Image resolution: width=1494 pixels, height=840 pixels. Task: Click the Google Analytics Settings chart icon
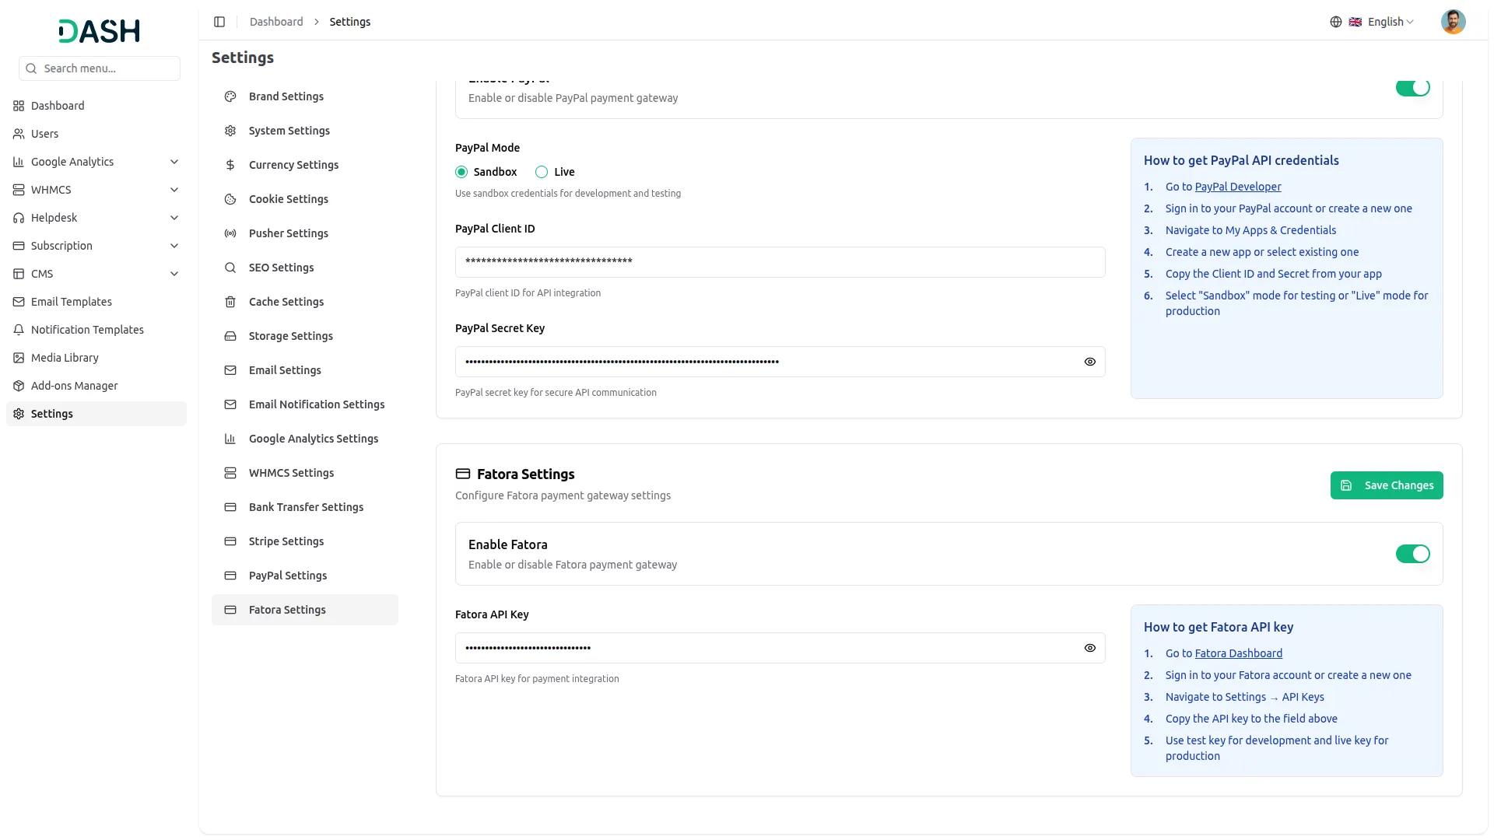click(230, 439)
